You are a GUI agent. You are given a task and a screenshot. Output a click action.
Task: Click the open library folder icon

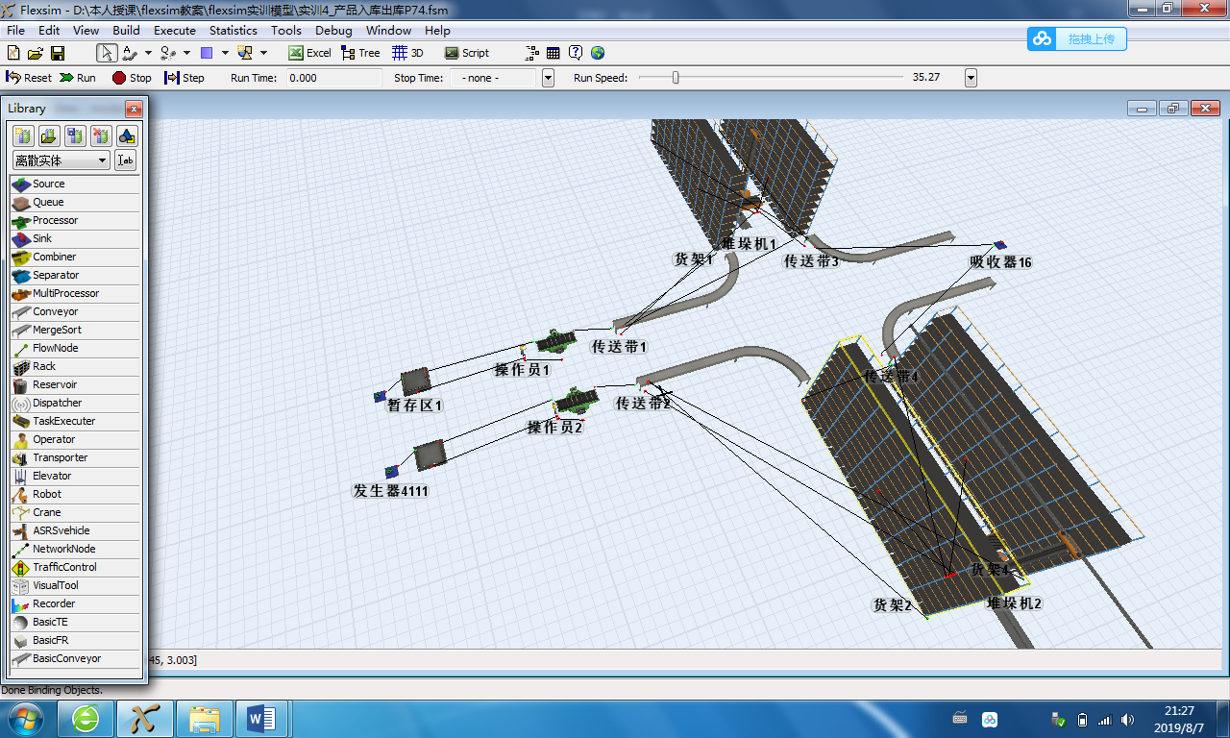pyautogui.click(x=49, y=135)
